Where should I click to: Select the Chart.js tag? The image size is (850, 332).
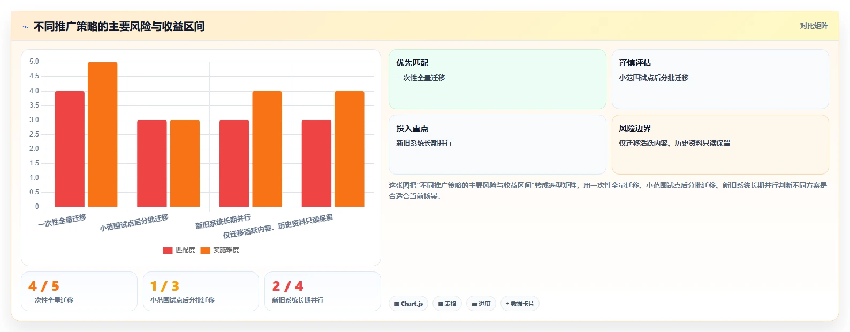(x=408, y=304)
